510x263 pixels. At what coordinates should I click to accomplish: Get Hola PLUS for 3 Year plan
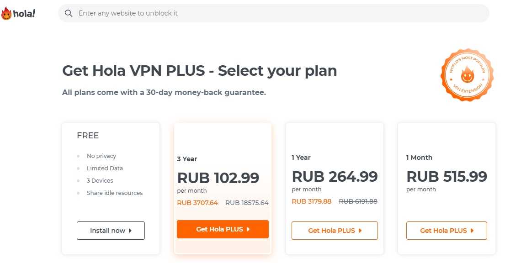(x=223, y=229)
